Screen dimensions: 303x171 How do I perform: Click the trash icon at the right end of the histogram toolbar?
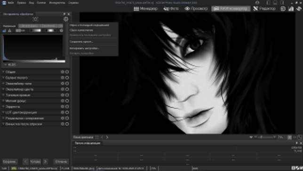[62, 31]
